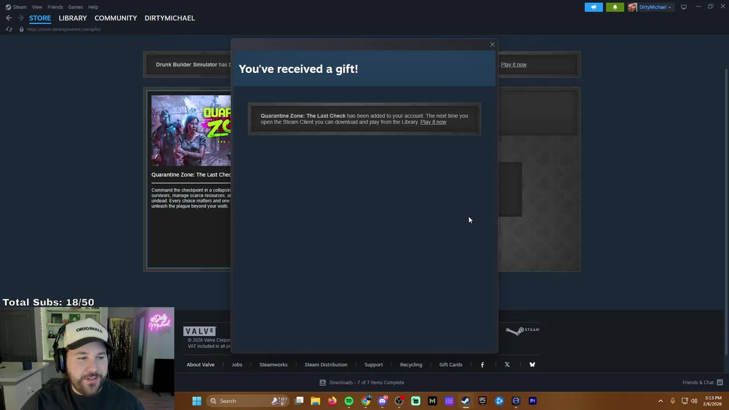Screen dimensions: 729x410
Task: Open the Steam announcements megaphone button
Action: (x=593, y=7)
